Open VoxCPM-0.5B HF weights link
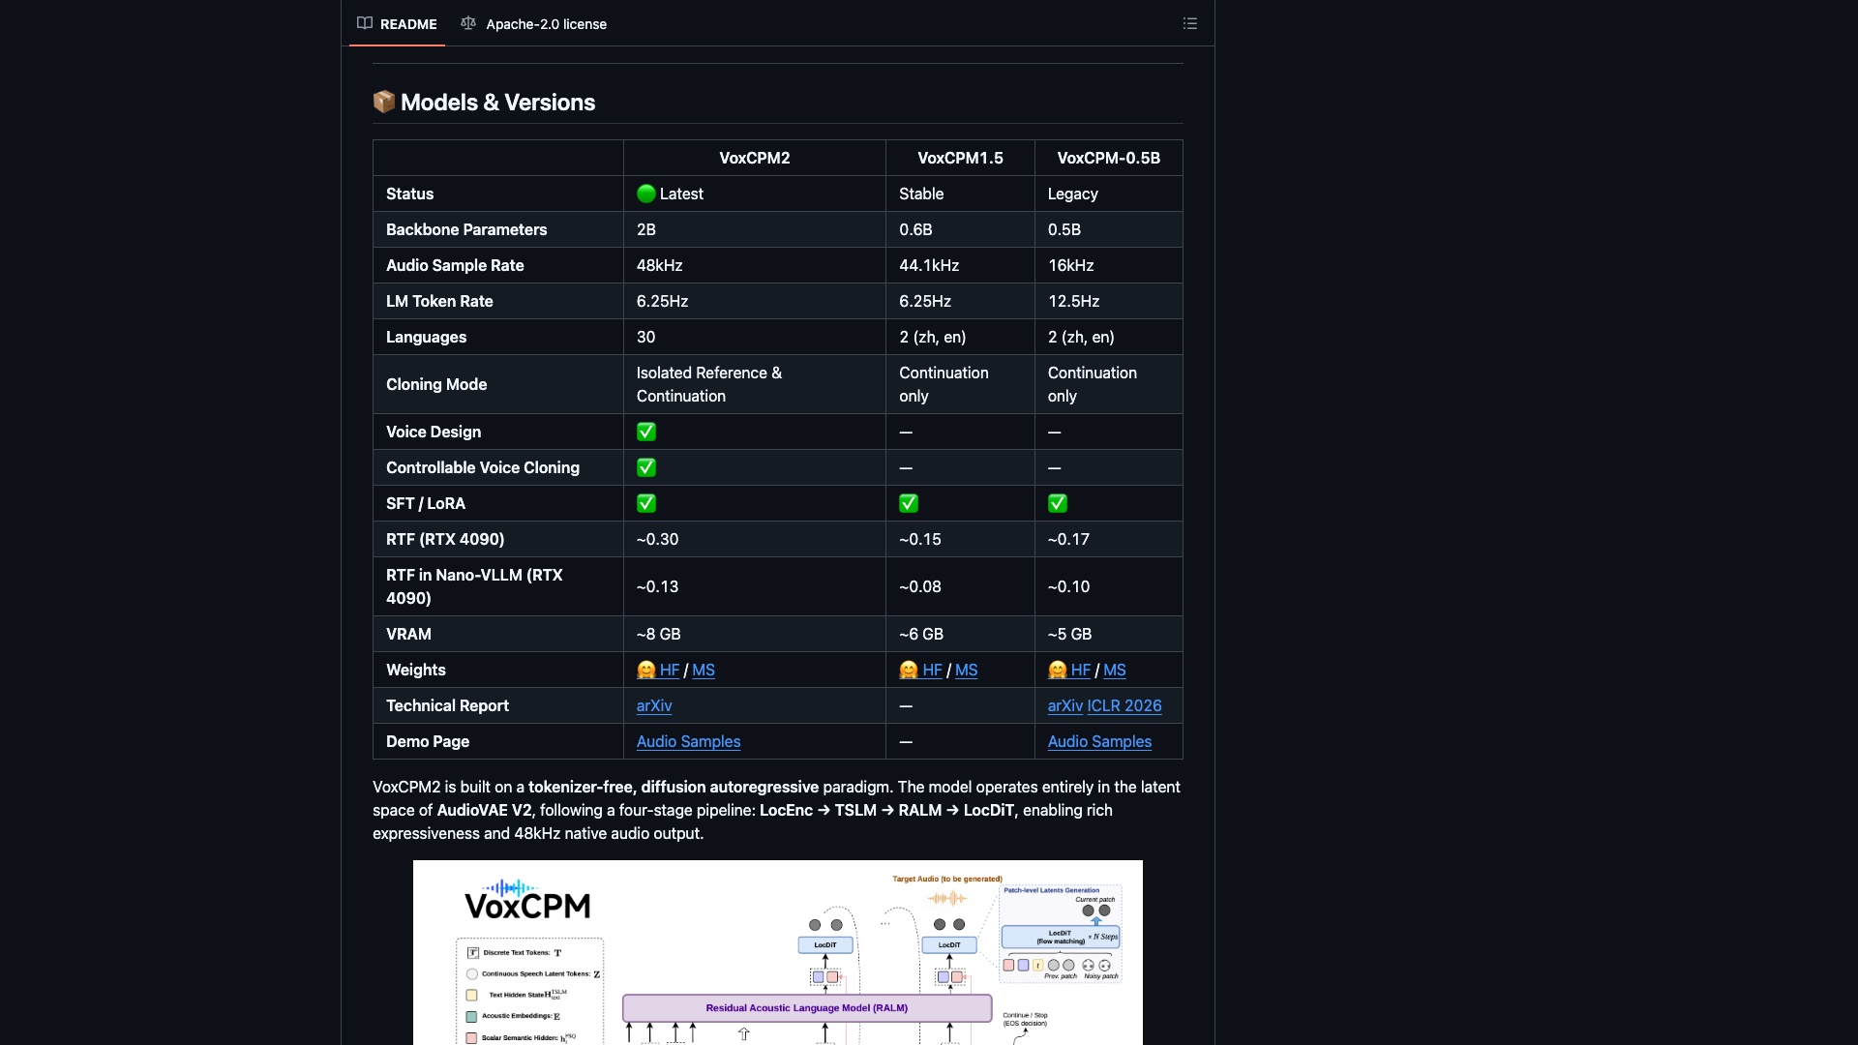 click(1069, 670)
